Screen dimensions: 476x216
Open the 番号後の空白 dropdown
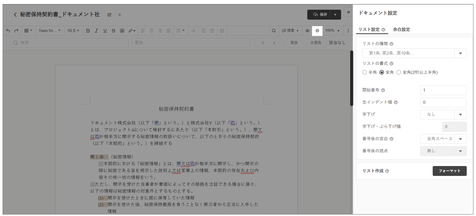click(x=443, y=139)
